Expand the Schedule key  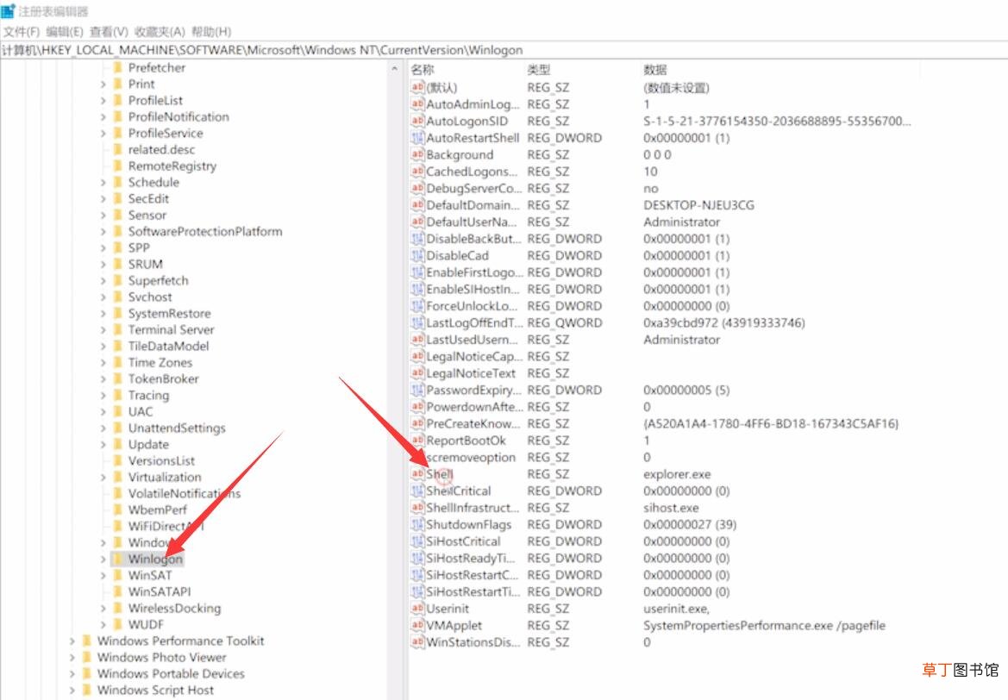[103, 182]
